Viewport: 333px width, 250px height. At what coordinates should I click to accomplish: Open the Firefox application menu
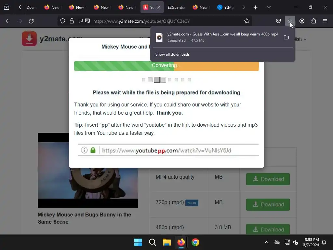[x=325, y=21]
